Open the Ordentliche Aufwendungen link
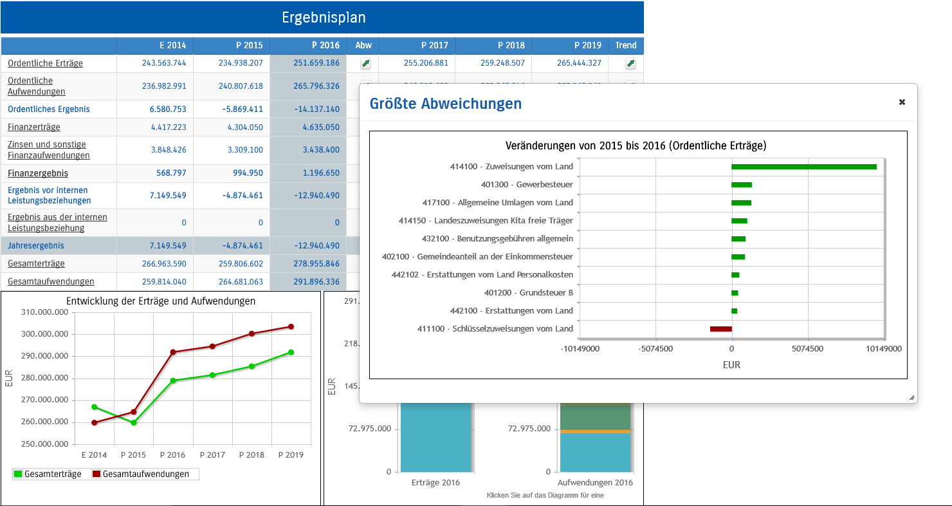The width and height of the screenshot is (952, 506). 37,86
